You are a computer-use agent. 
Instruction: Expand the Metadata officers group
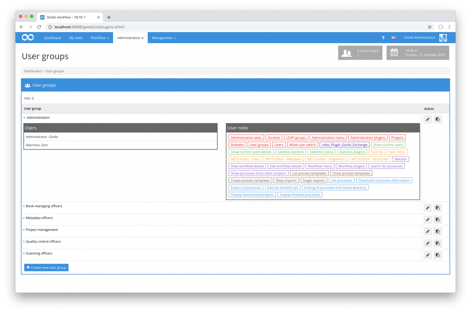click(x=39, y=218)
